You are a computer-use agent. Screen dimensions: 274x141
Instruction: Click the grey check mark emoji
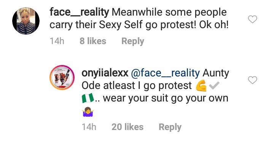(214, 86)
